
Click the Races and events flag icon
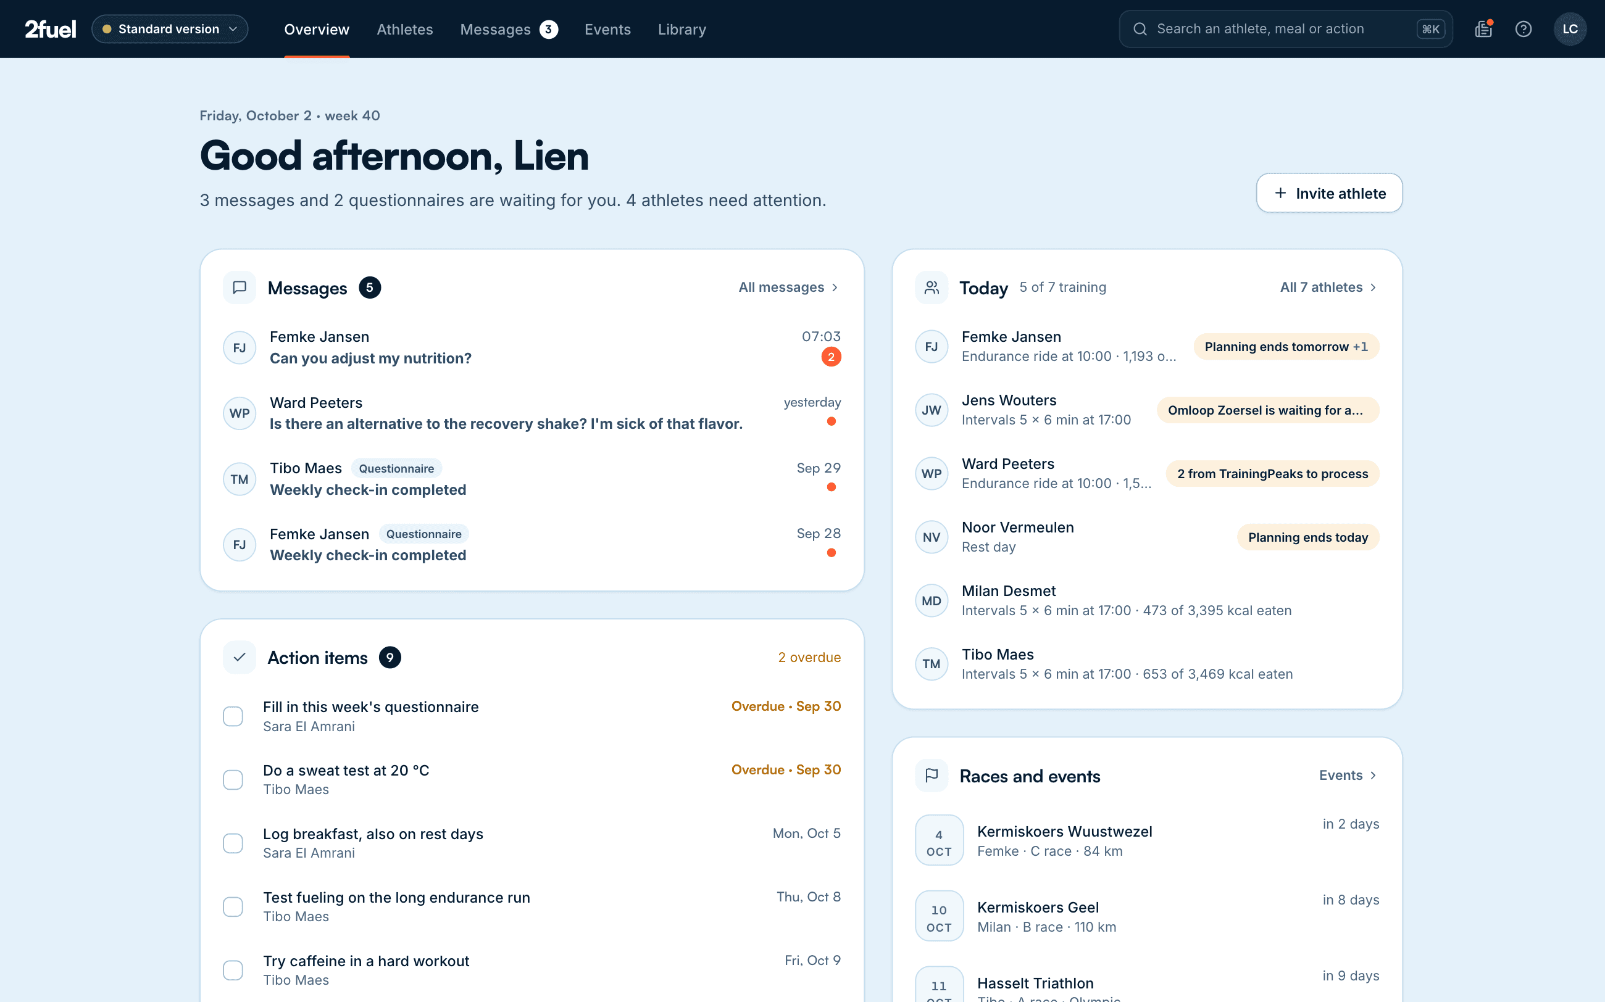pos(932,776)
